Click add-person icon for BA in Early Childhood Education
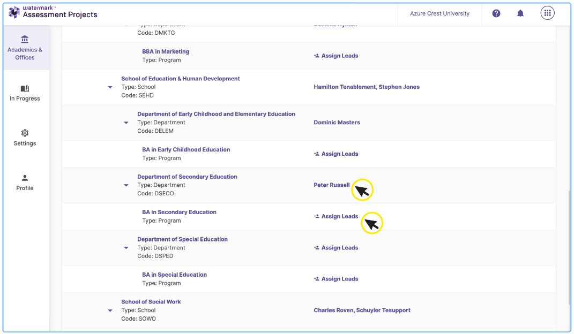Viewport: 574px width, 334px height. point(317,154)
